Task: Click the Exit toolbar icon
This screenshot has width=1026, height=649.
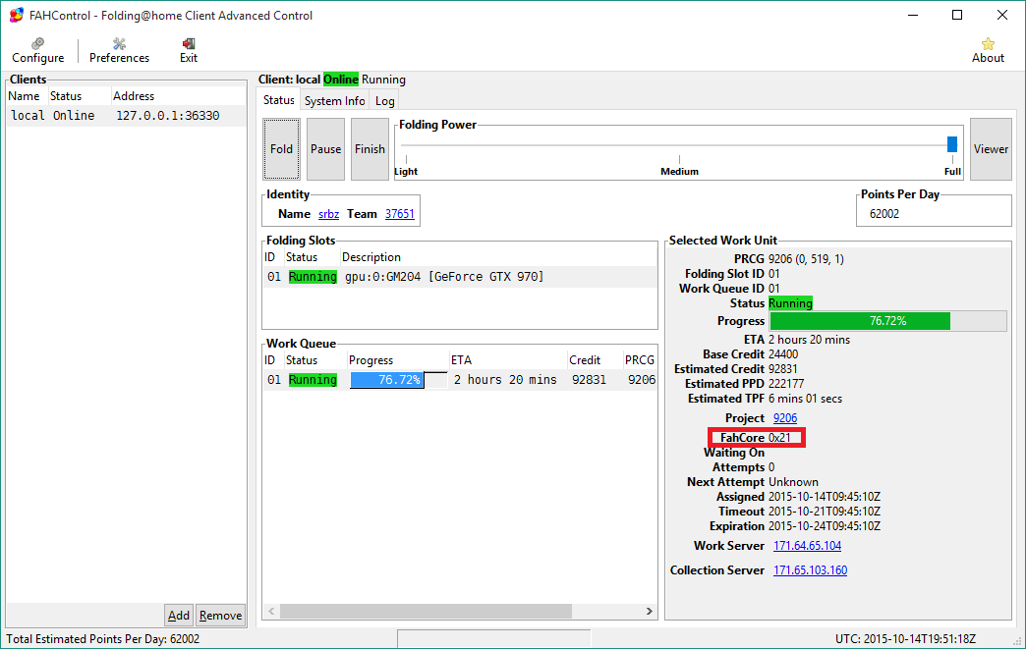Action: coord(189,51)
